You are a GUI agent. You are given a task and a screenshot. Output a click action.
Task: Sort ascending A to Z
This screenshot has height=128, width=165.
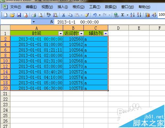(132, 15)
